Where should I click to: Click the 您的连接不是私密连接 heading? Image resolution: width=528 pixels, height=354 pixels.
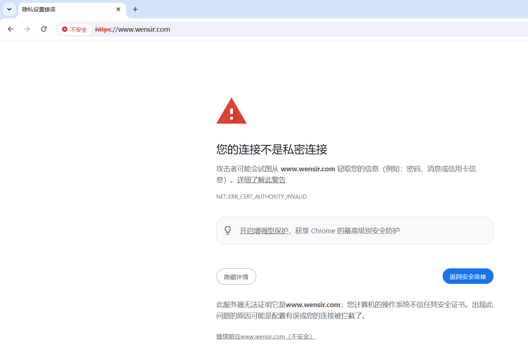[272, 149]
